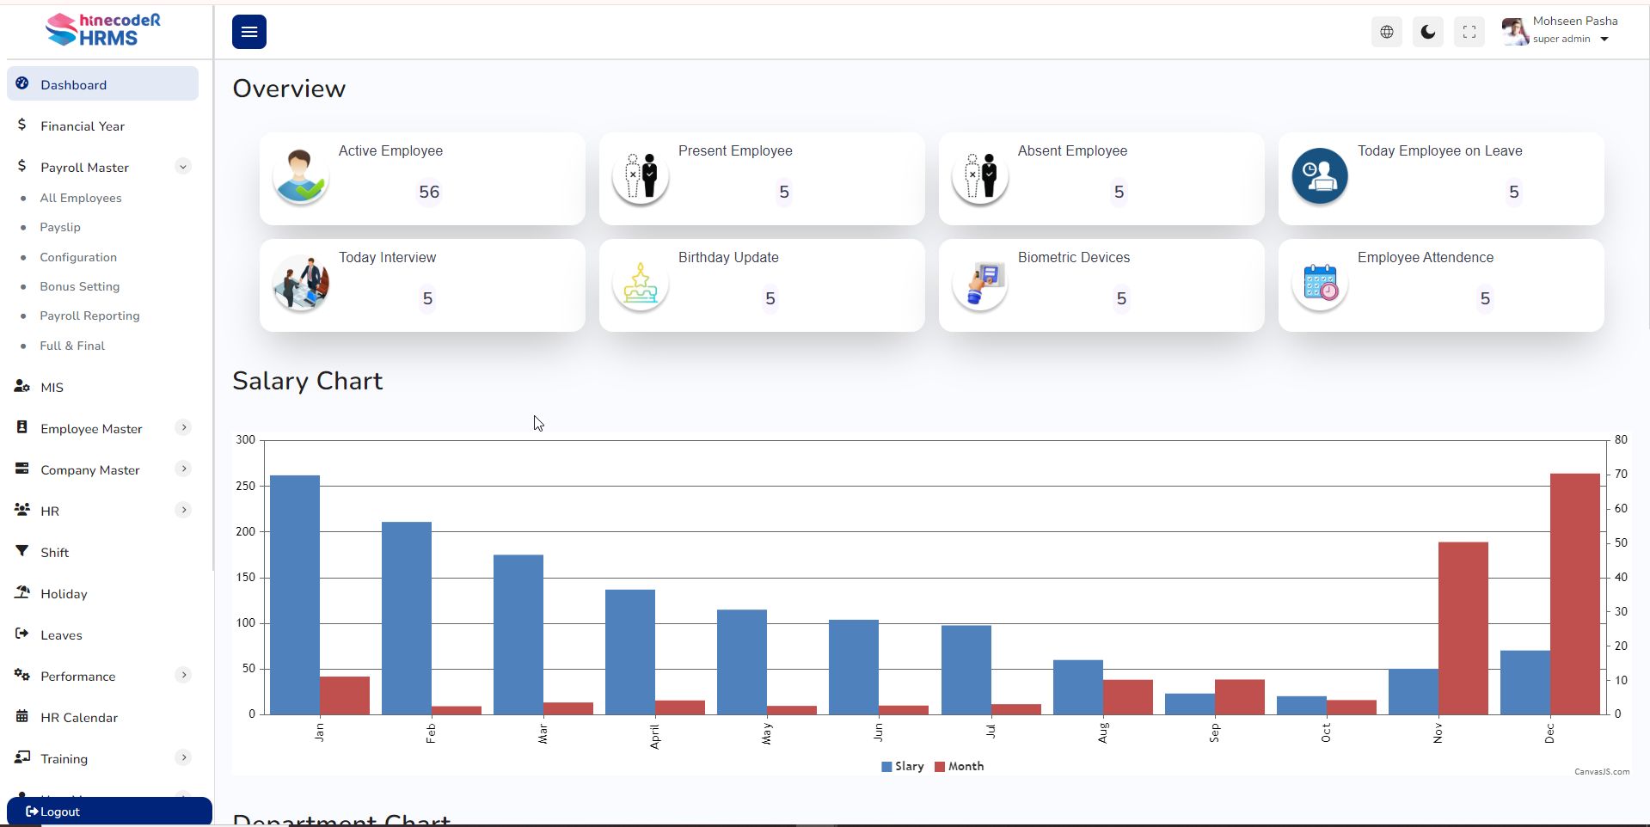Expand the Training menu chevron
This screenshot has height=827, width=1650.
click(x=183, y=757)
